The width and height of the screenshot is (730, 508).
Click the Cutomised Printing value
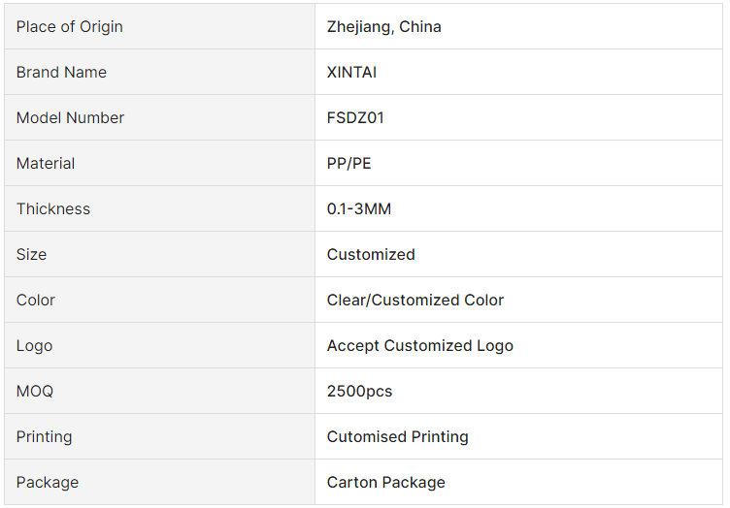[398, 437]
